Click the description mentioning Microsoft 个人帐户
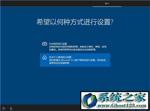The width and height of the screenshot is (150, 111). (77, 61)
